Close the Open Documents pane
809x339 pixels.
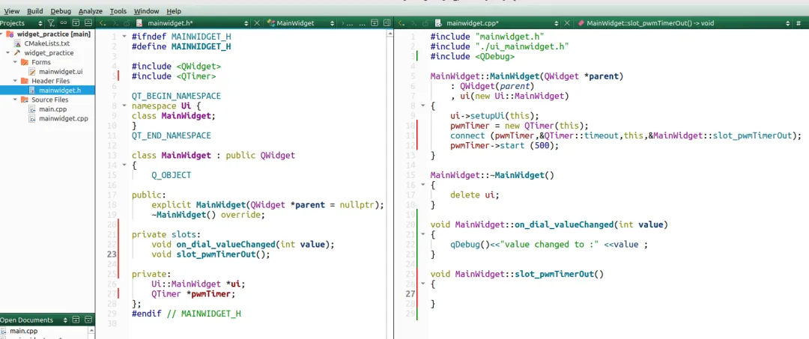pyautogui.click(x=88, y=320)
